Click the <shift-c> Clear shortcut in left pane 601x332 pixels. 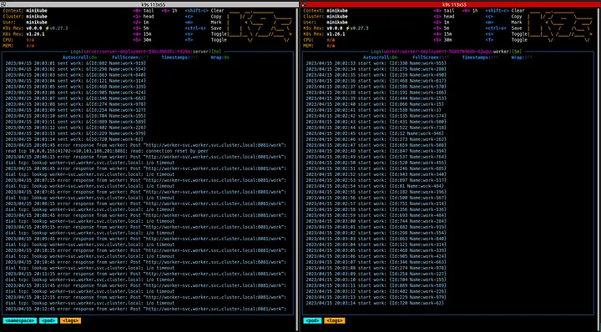pyautogui.click(x=205, y=11)
